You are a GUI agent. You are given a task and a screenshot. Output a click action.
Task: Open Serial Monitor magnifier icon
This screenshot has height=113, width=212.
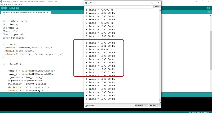pos(208,8)
